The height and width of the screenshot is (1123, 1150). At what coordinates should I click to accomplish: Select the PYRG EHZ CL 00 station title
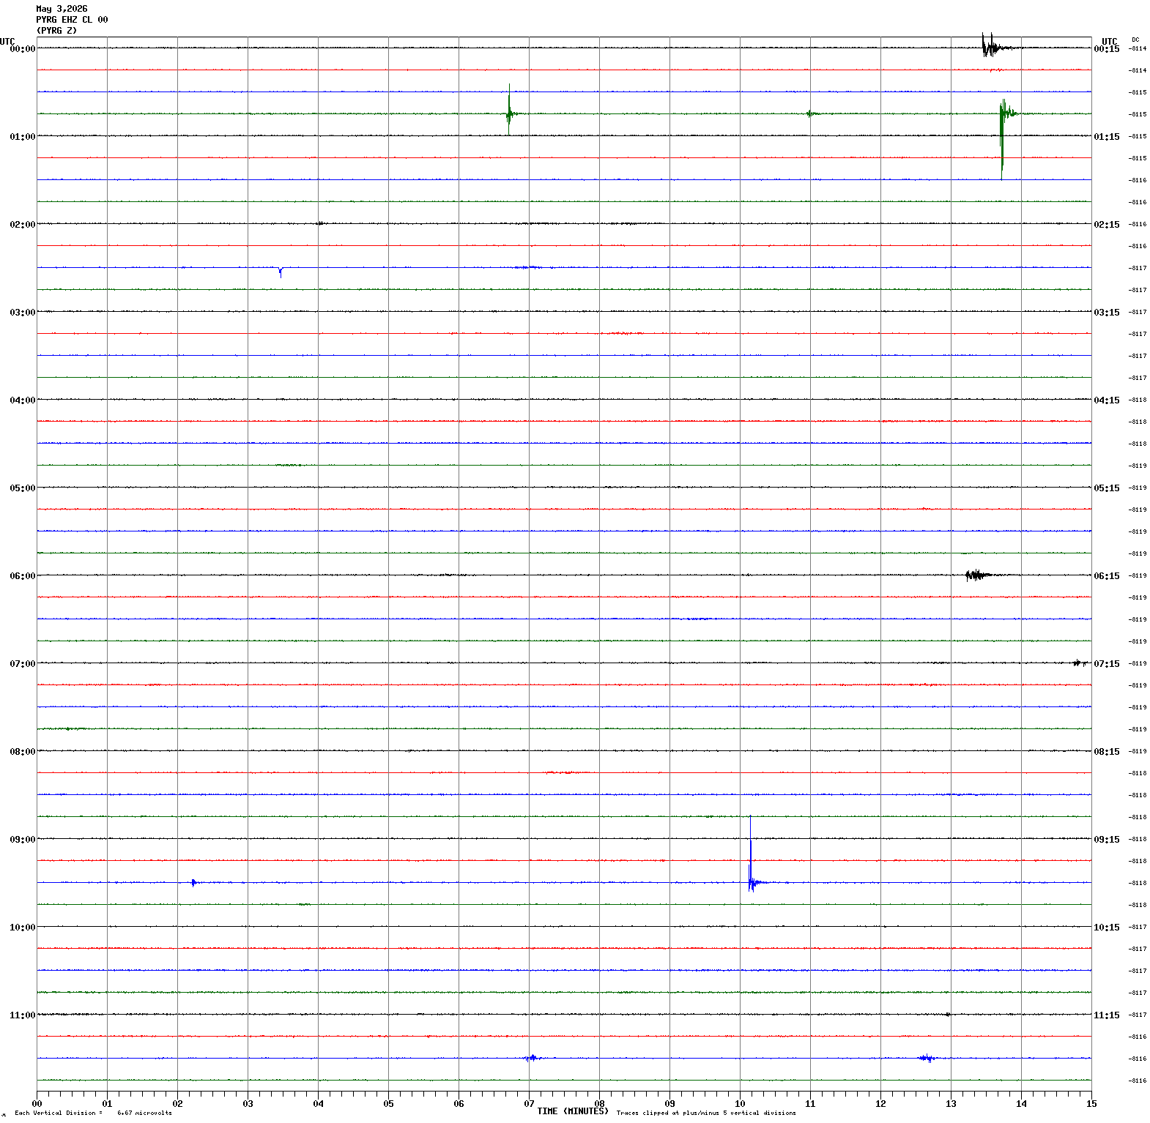[72, 20]
